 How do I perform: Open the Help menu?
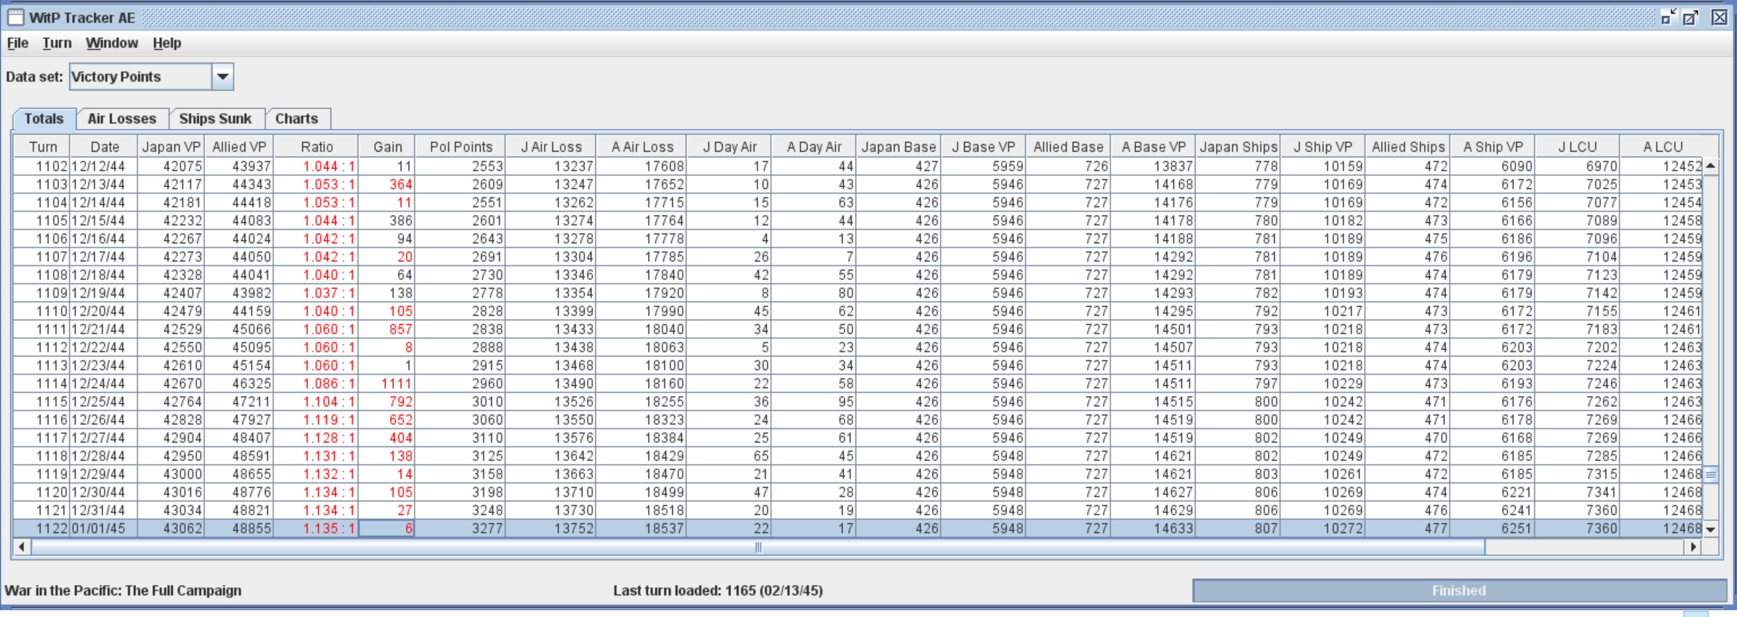tap(167, 43)
